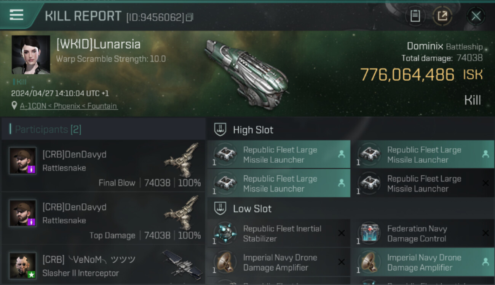Screen dimensions: 495x285
Task: Open the A-1CON system location link
Action: click(69, 106)
